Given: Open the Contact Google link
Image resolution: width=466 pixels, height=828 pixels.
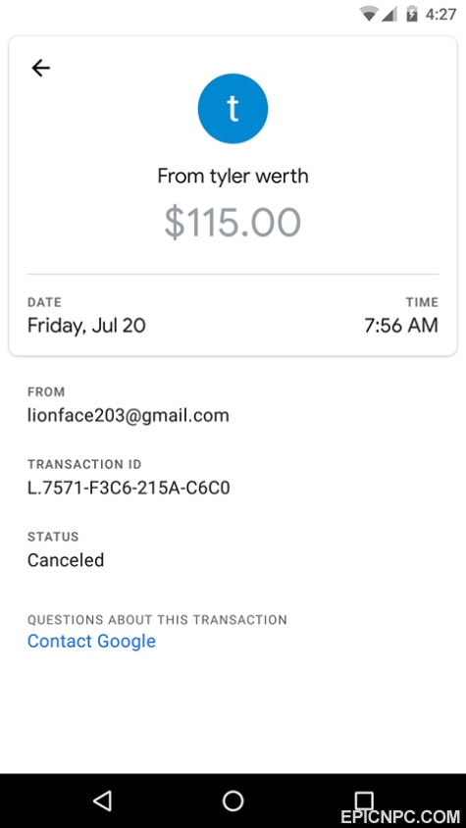Looking at the screenshot, I should [91, 641].
